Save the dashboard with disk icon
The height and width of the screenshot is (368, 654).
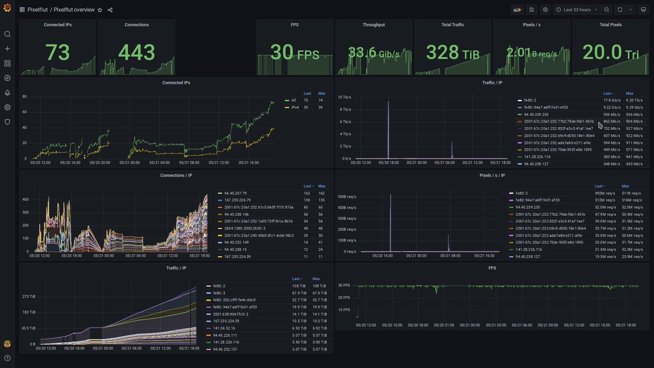[531, 10]
